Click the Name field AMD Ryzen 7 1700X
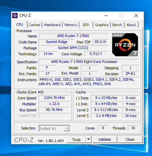Image resolution: width=152 pixels, height=156 pixels. (x=73, y=36)
